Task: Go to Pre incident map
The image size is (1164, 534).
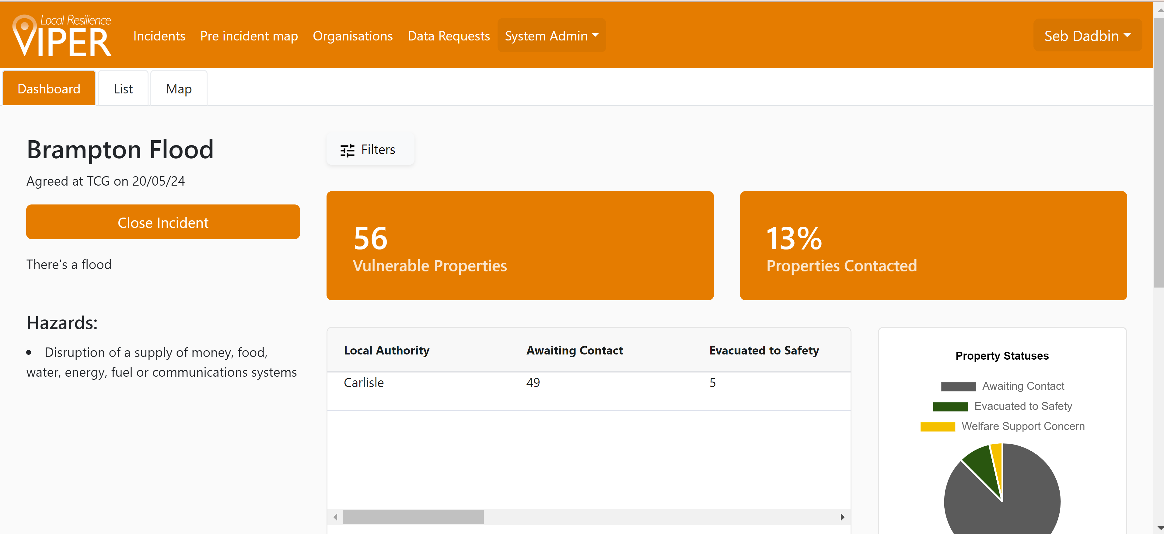Action: [249, 36]
